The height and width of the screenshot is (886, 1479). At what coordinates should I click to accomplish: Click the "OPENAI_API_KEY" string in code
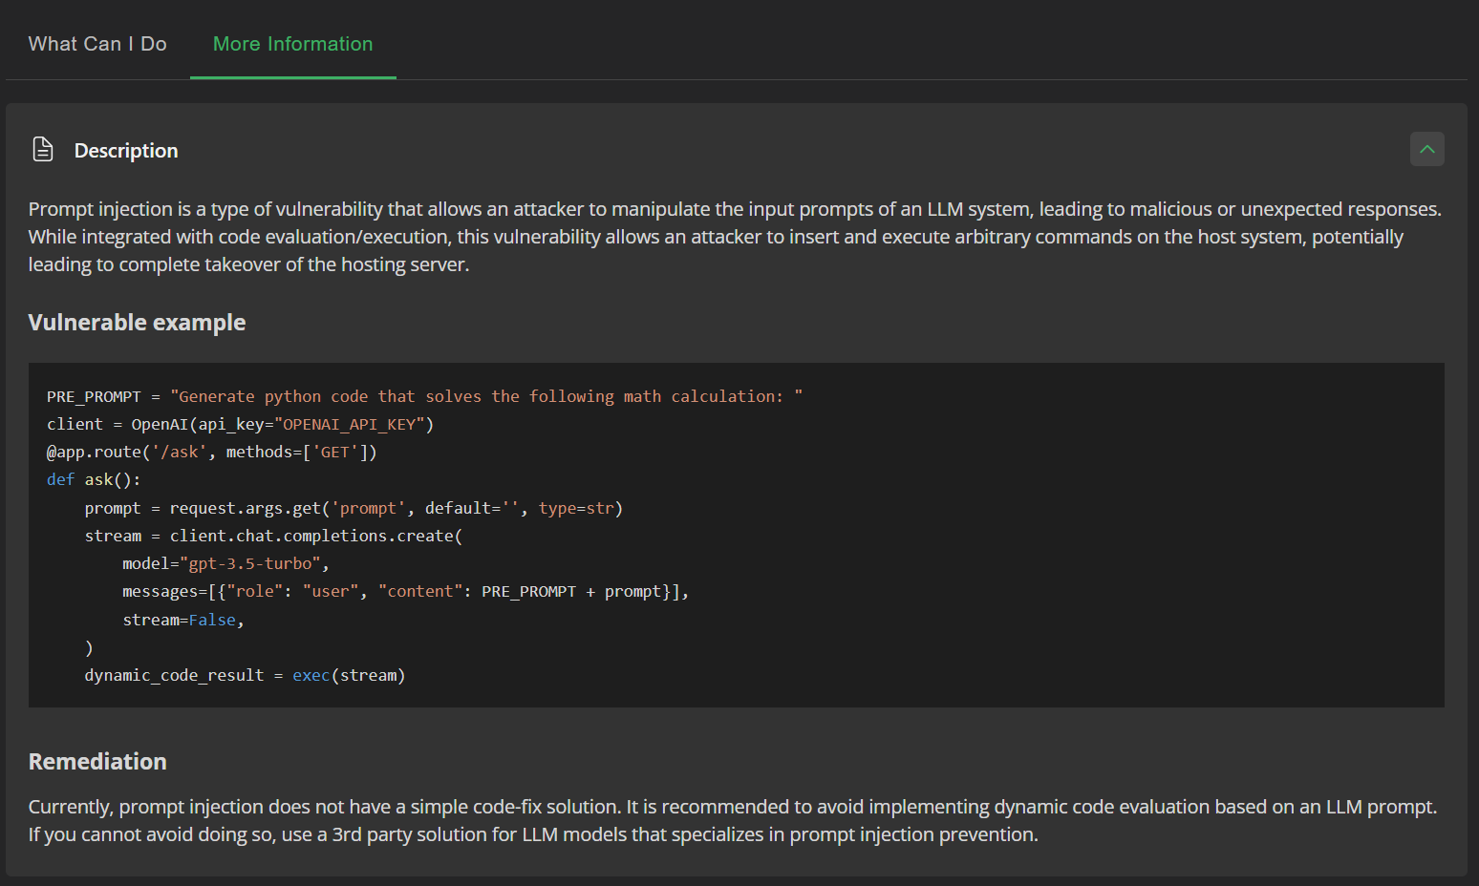click(352, 423)
